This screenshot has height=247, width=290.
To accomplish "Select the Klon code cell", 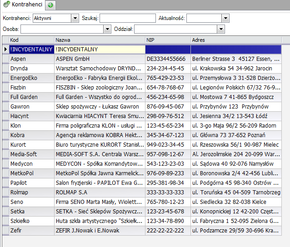I will click(x=31, y=126).
